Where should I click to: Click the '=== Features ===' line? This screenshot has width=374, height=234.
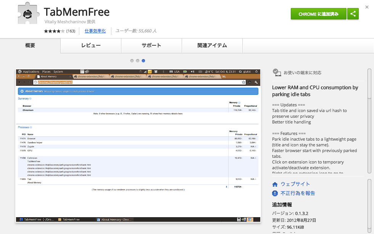(289, 133)
